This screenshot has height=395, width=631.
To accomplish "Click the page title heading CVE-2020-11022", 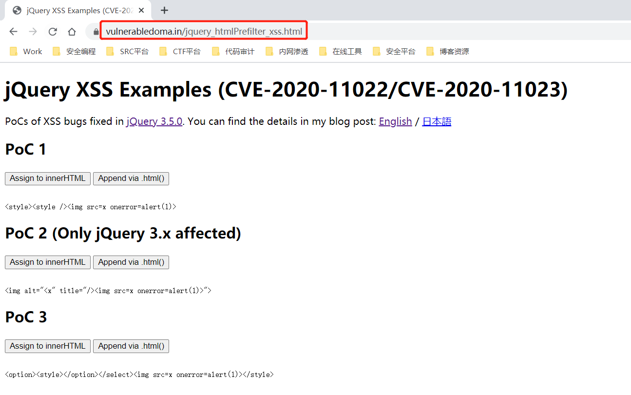I will (x=287, y=90).
